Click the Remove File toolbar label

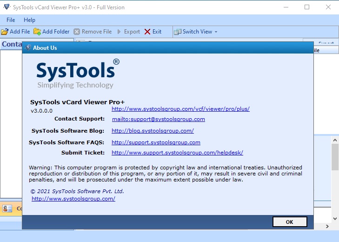tap(97, 32)
